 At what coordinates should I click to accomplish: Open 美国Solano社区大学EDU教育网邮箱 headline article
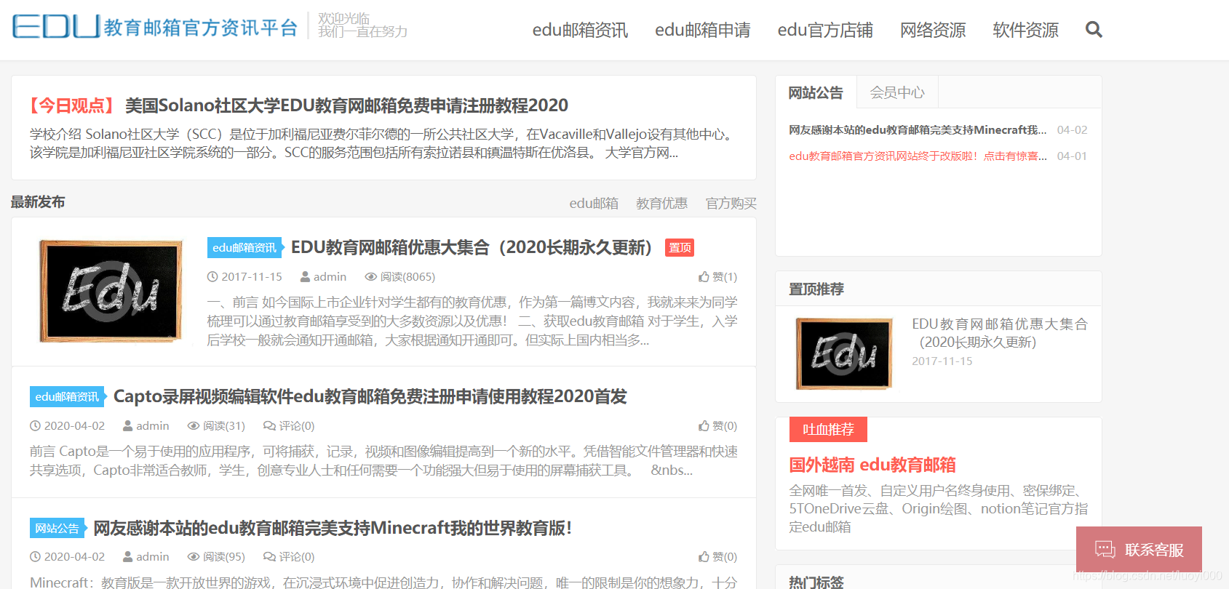click(346, 106)
